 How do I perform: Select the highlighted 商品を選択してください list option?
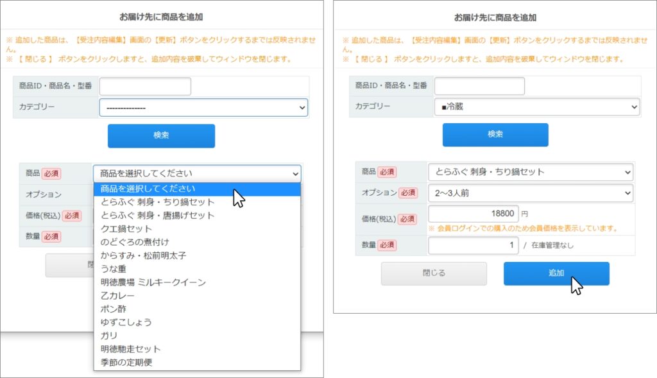click(148, 189)
